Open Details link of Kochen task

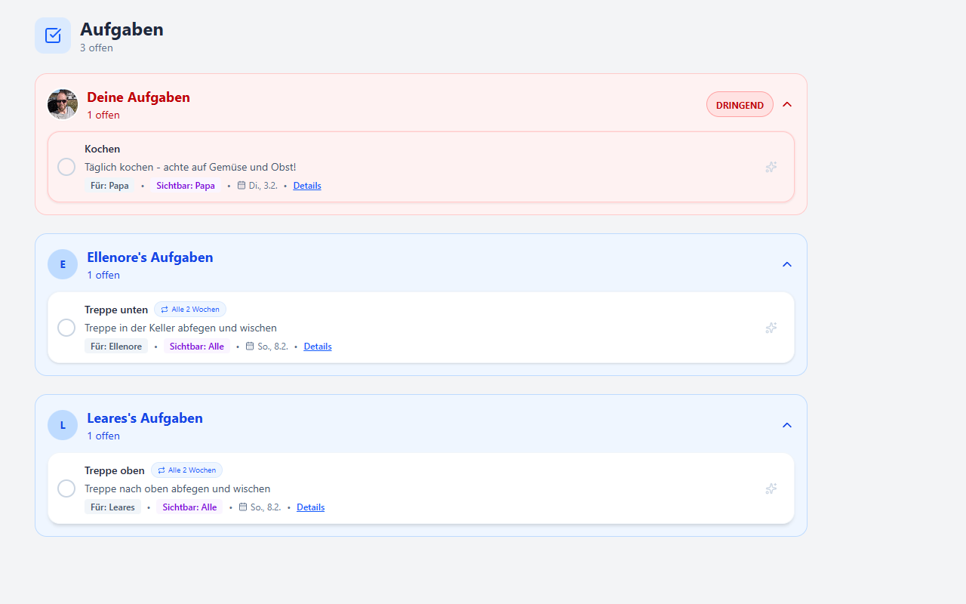[x=307, y=186]
